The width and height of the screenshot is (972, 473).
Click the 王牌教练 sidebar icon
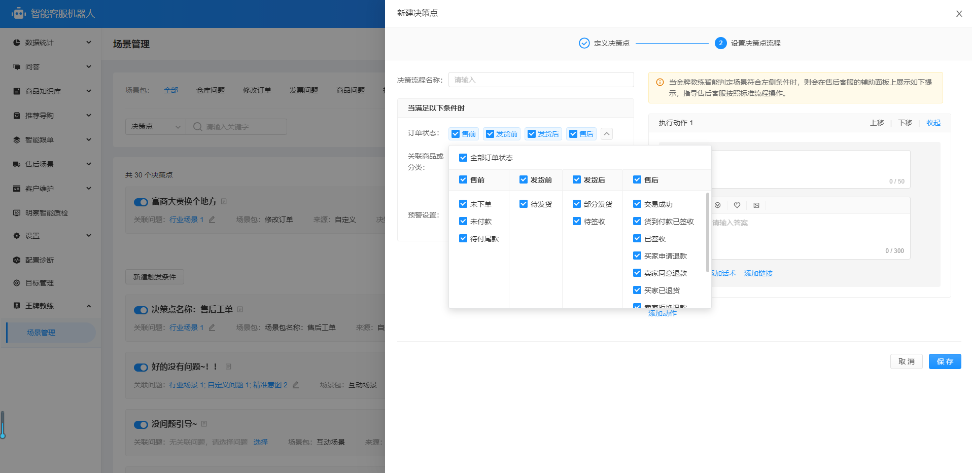pyautogui.click(x=17, y=306)
